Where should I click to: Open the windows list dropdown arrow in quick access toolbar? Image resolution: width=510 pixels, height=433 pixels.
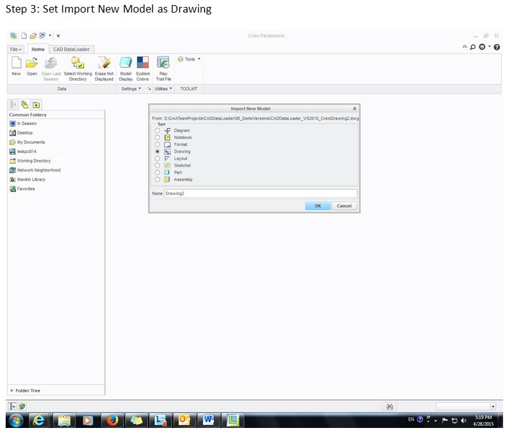tap(50, 35)
